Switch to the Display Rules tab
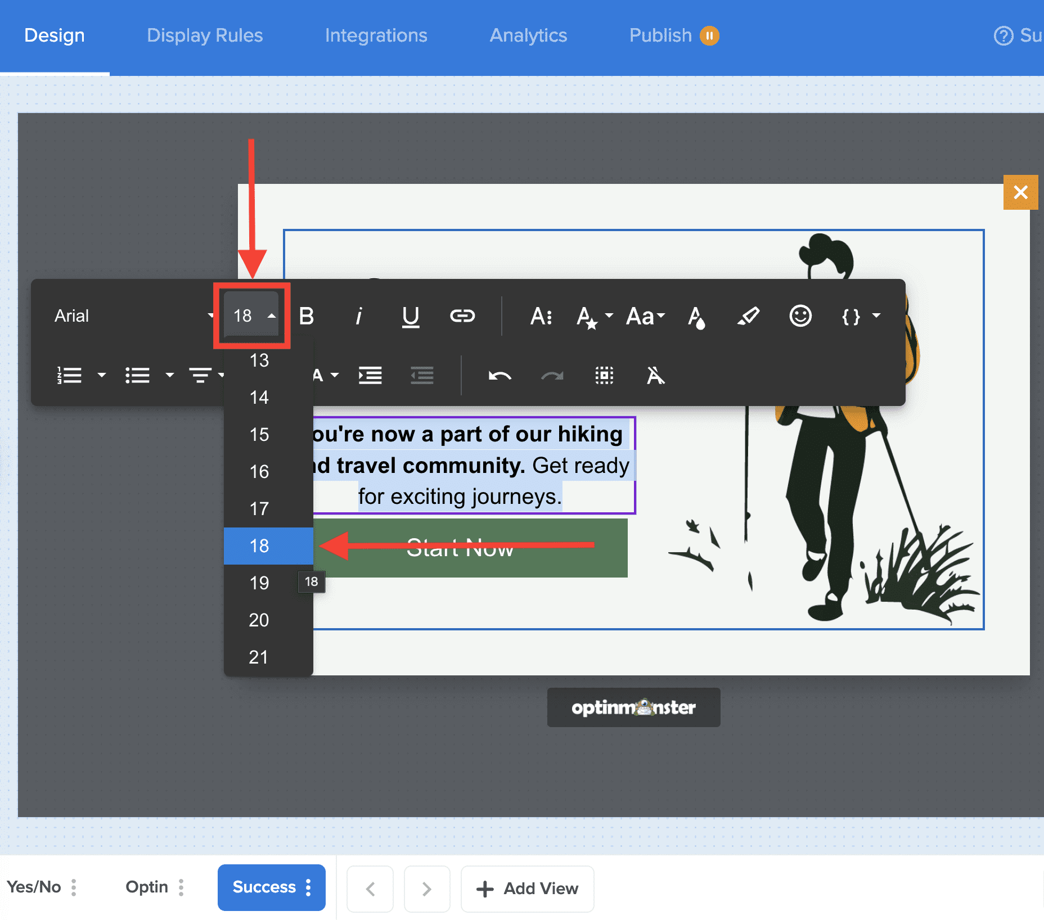 click(x=205, y=35)
